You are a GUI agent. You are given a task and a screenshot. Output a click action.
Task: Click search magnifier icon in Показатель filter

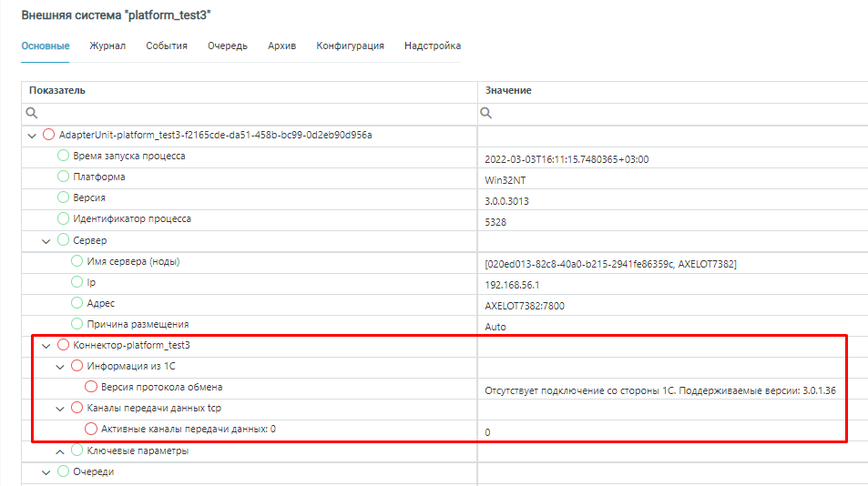pyautogui.click(x=31, y=114)
